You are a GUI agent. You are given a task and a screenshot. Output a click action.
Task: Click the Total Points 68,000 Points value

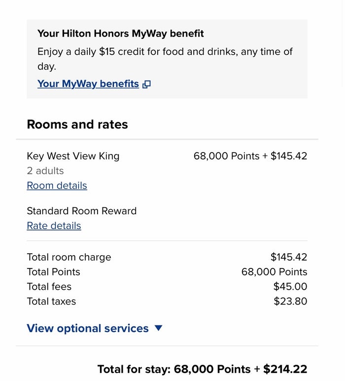[274, 272]
